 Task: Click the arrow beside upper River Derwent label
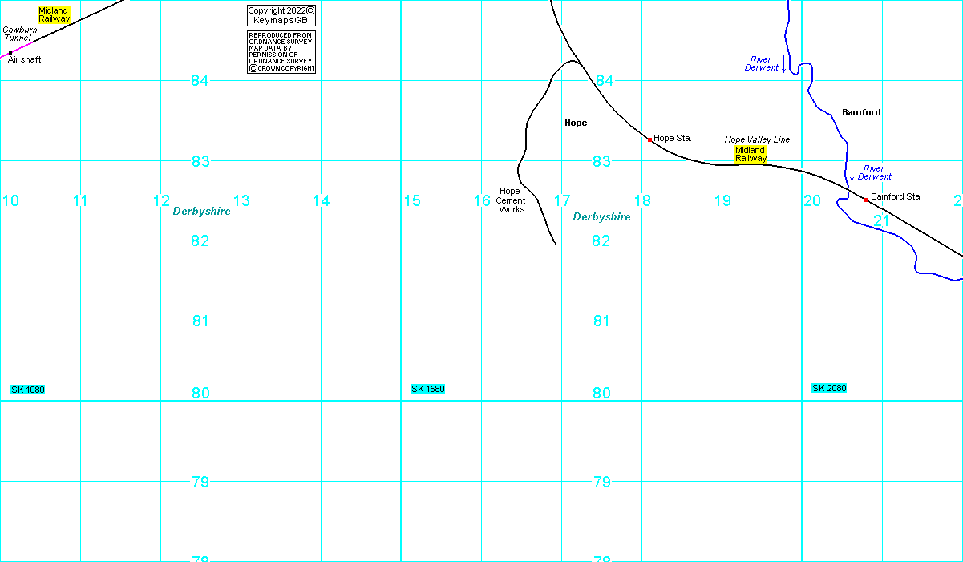(x=784, y=67)
